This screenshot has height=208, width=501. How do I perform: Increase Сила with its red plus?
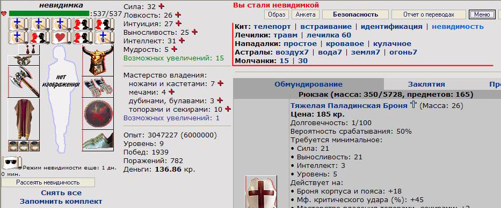[162, 6]
